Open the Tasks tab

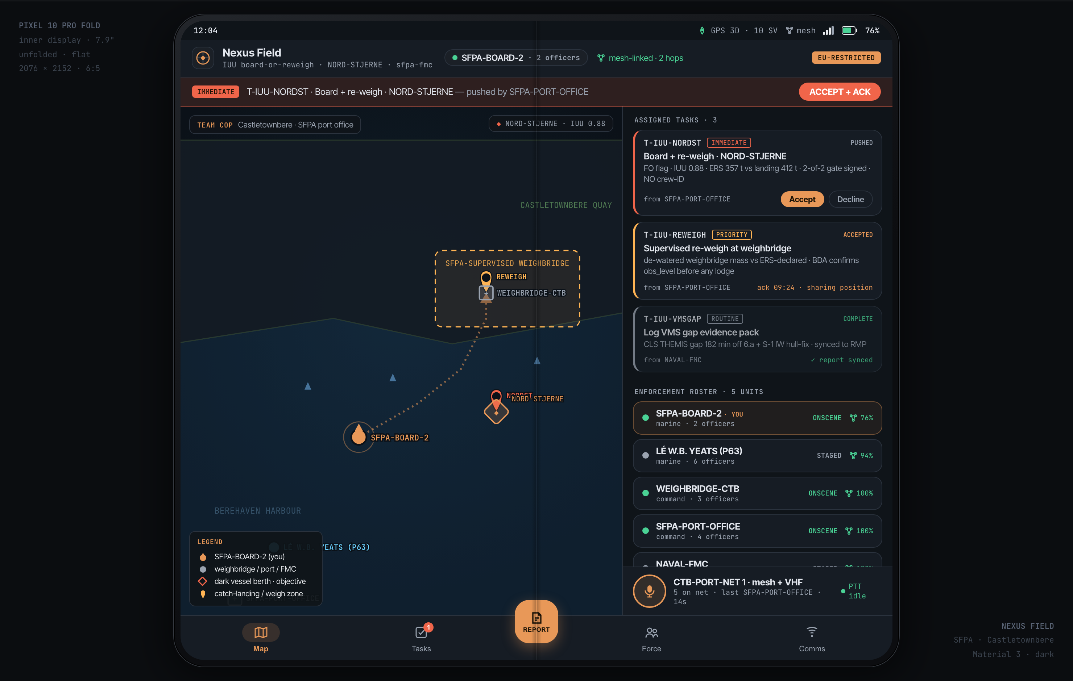pyautogui.click(x=422, y=638)
